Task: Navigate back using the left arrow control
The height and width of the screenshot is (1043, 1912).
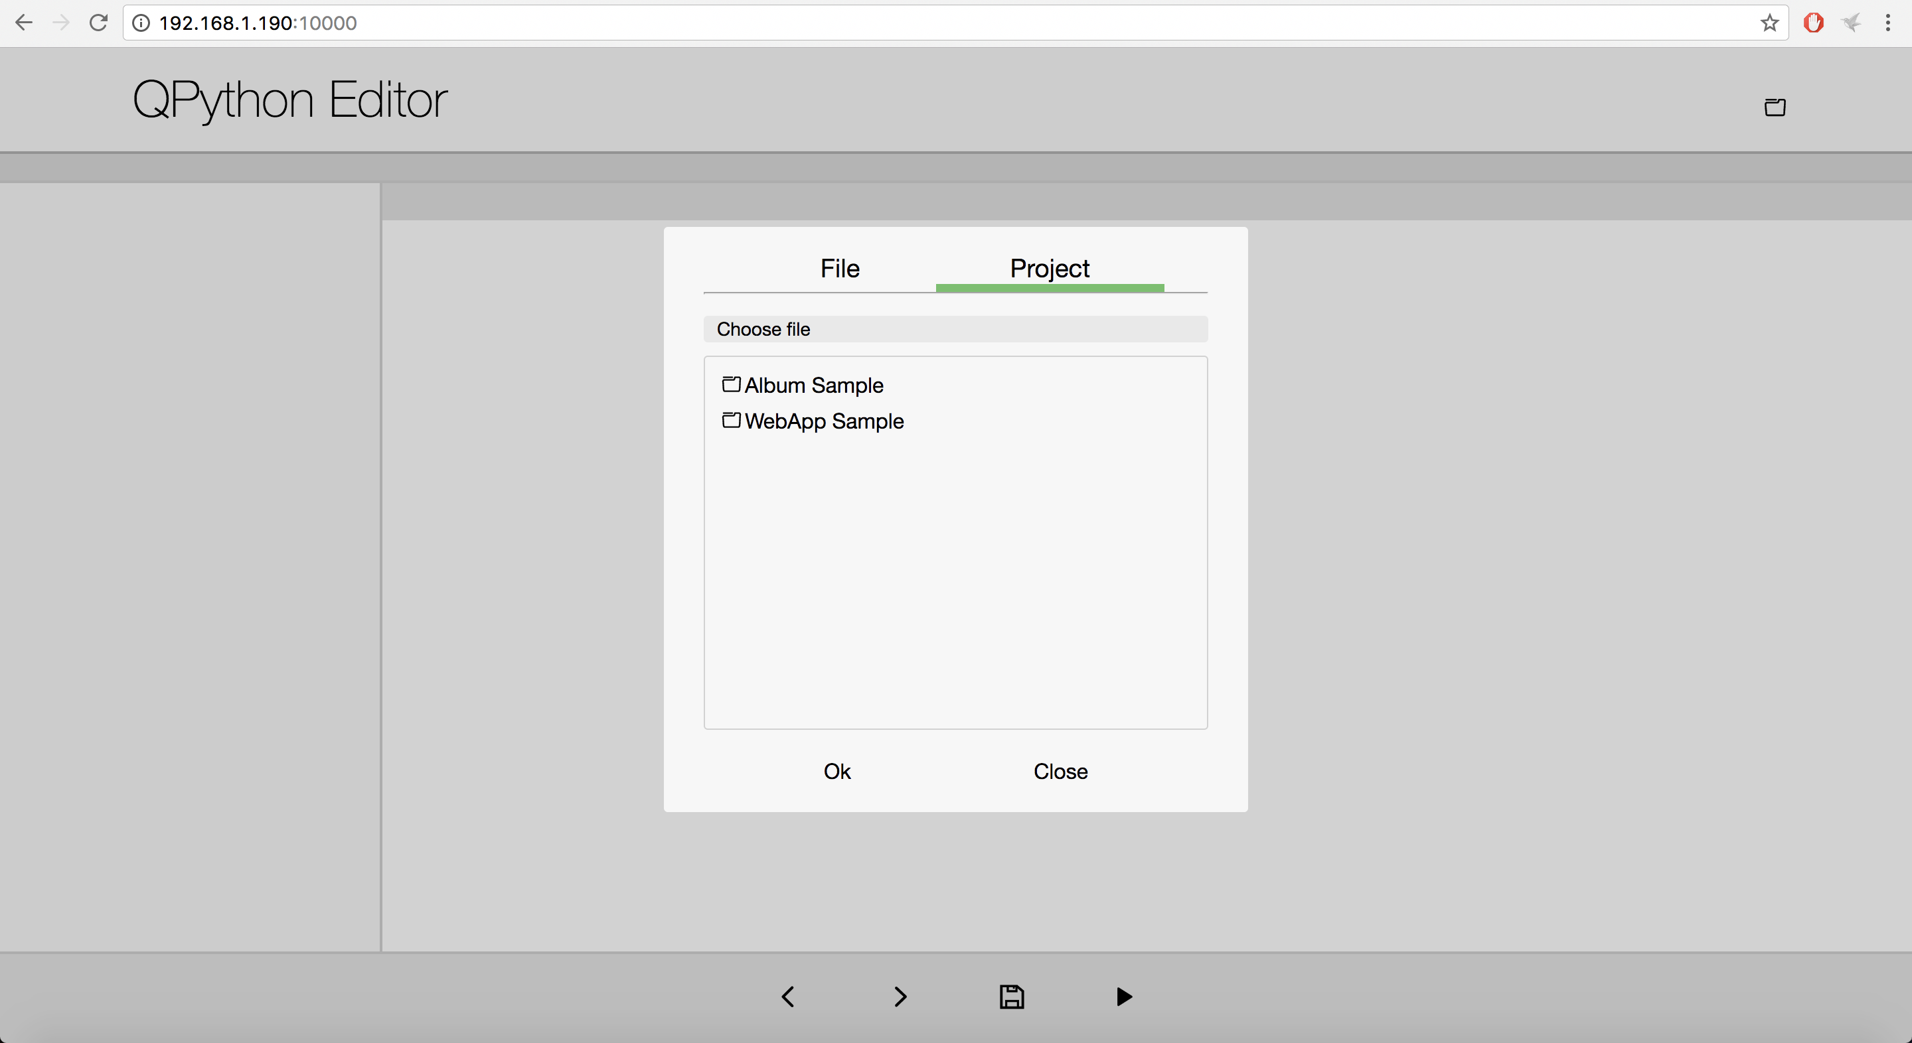Action: (788, 997)
